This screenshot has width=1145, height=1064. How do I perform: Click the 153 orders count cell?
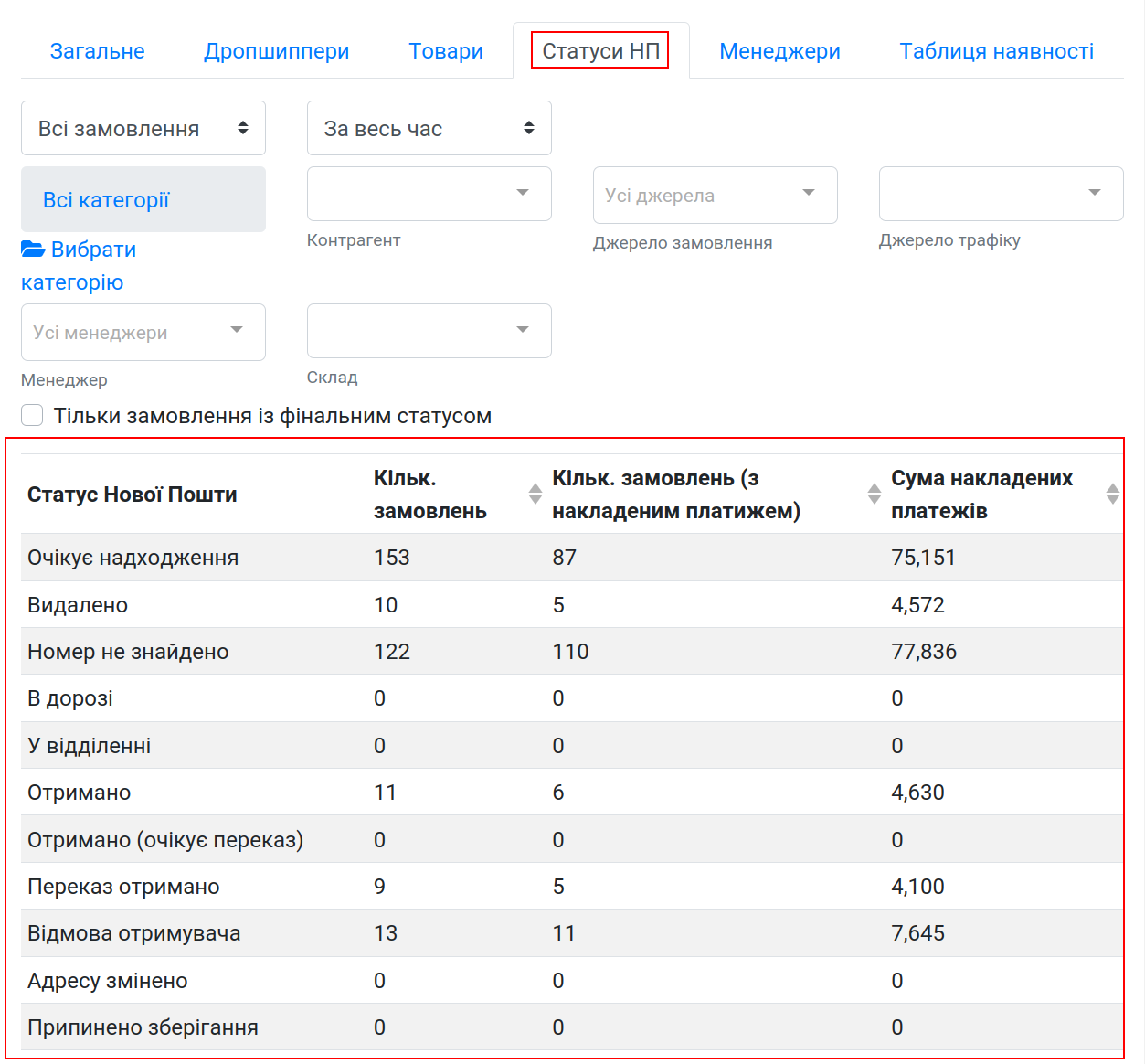point(392,558)
